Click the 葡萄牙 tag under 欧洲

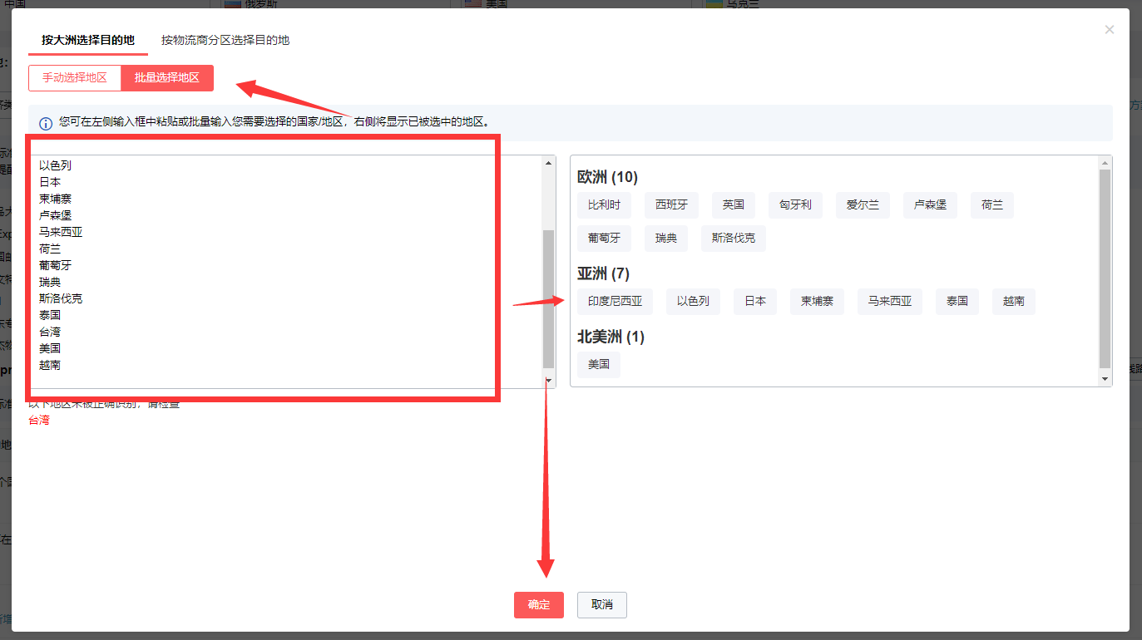click(x=604, y=239)
